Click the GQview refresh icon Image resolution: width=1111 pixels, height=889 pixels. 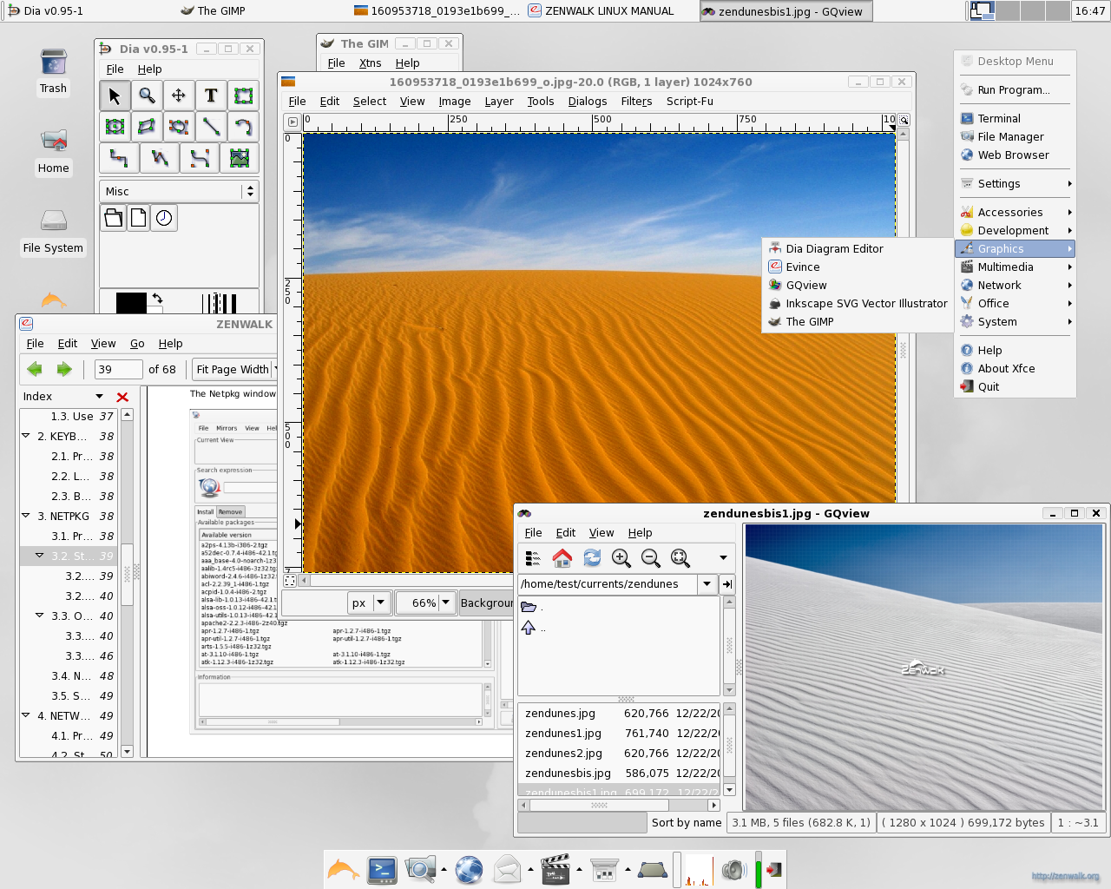(592, 558)
